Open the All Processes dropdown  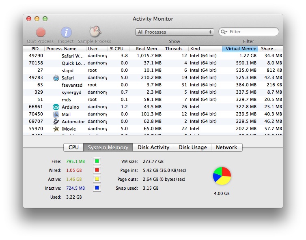[175, 32]
